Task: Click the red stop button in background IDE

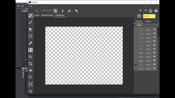Action: tap(23, 75)
